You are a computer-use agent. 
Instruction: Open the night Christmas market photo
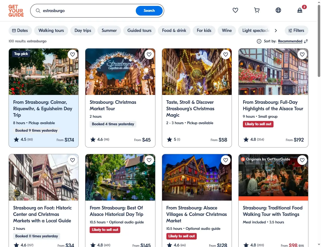click(197, 177)
